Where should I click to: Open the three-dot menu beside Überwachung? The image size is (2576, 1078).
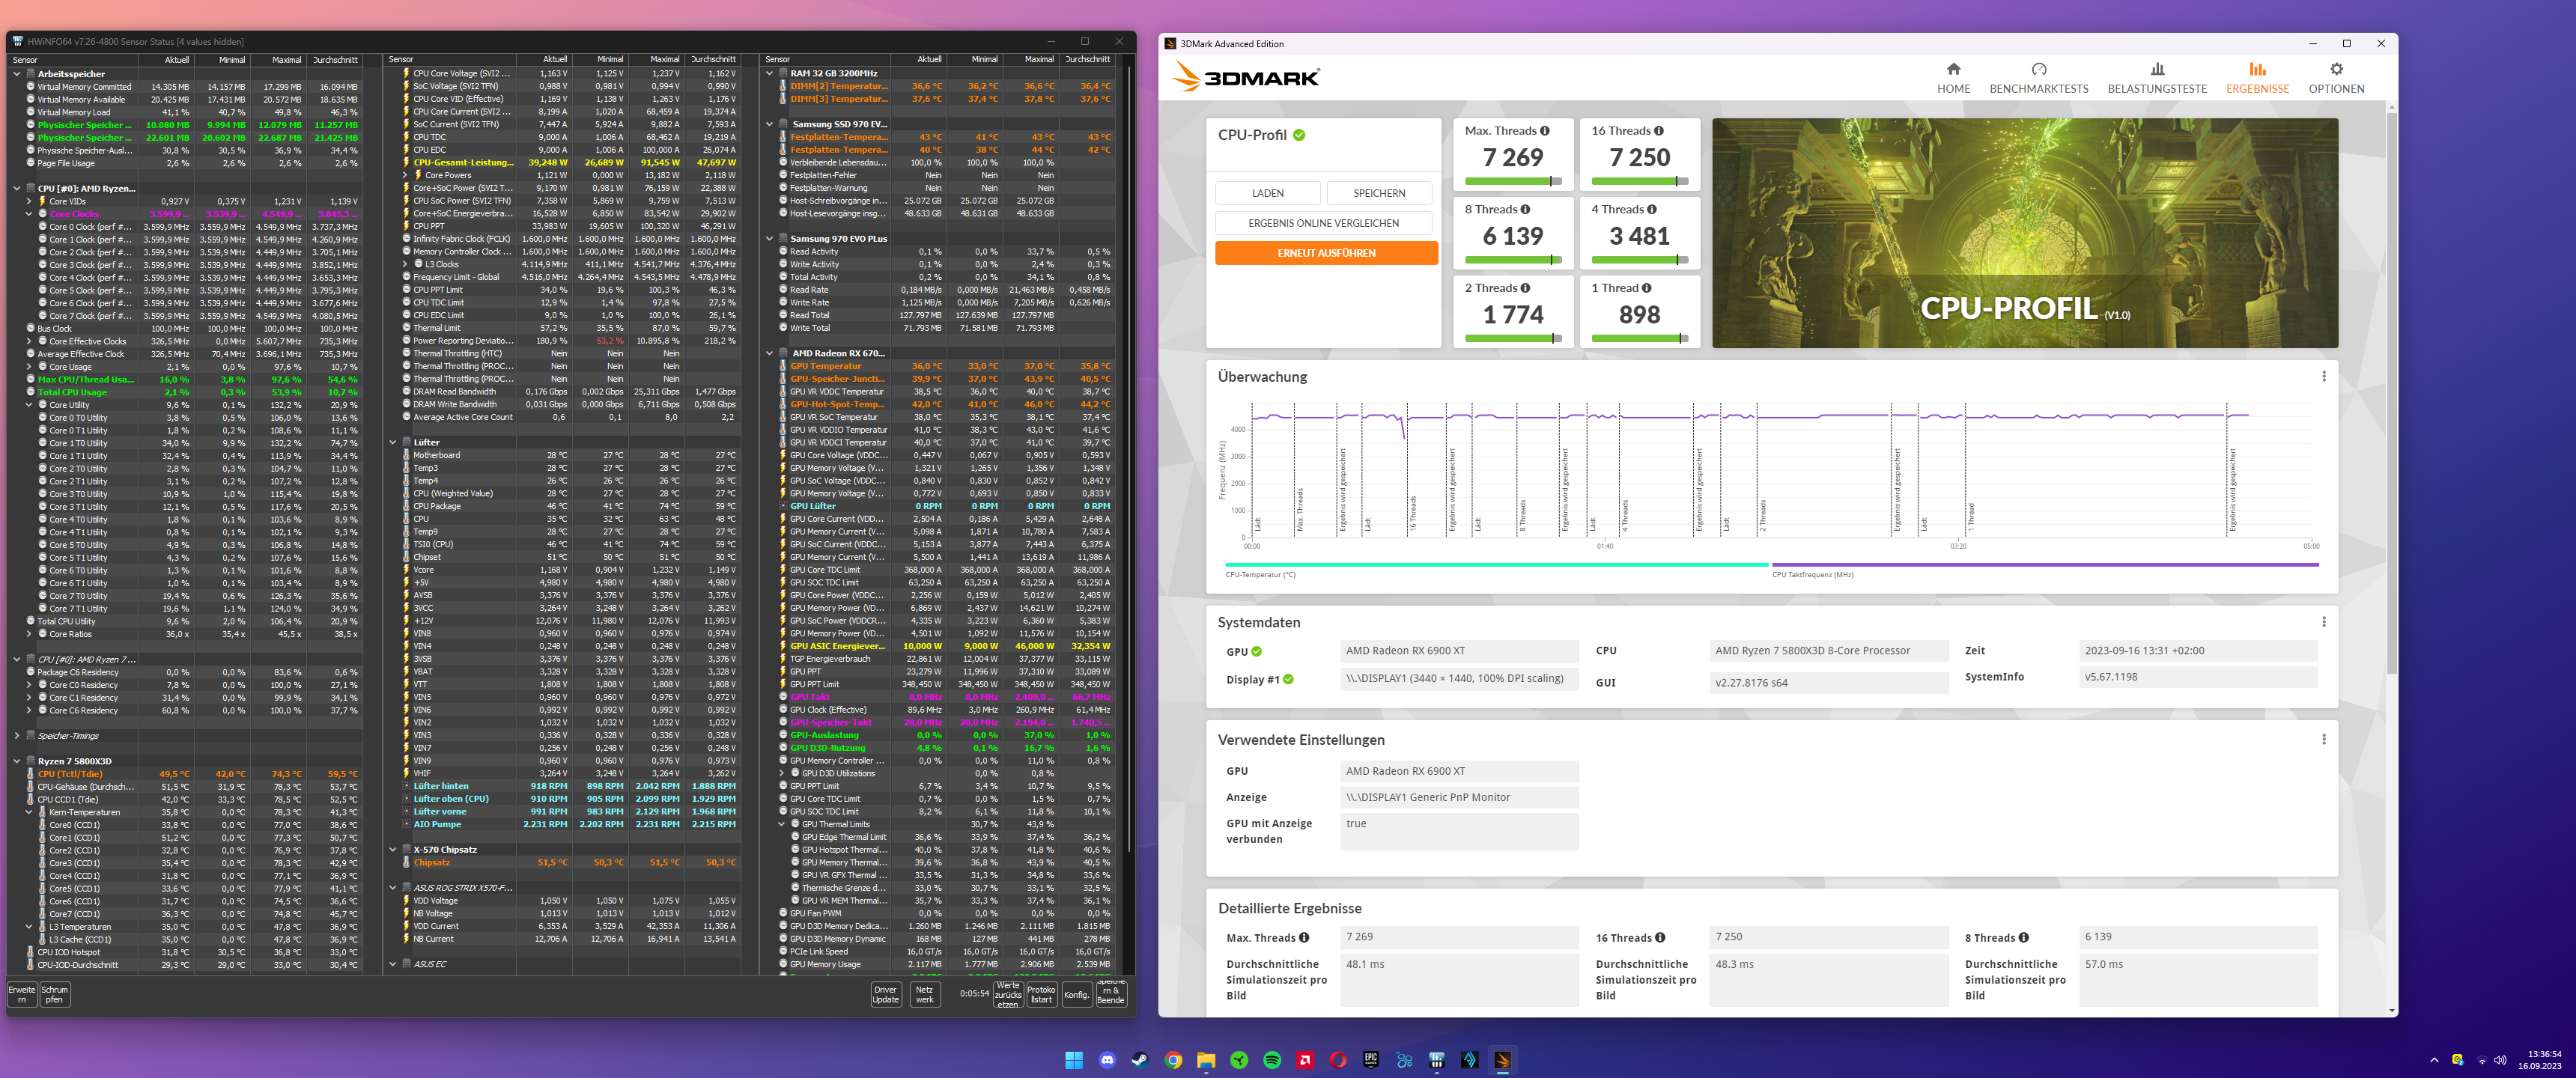coord(2323,377)
